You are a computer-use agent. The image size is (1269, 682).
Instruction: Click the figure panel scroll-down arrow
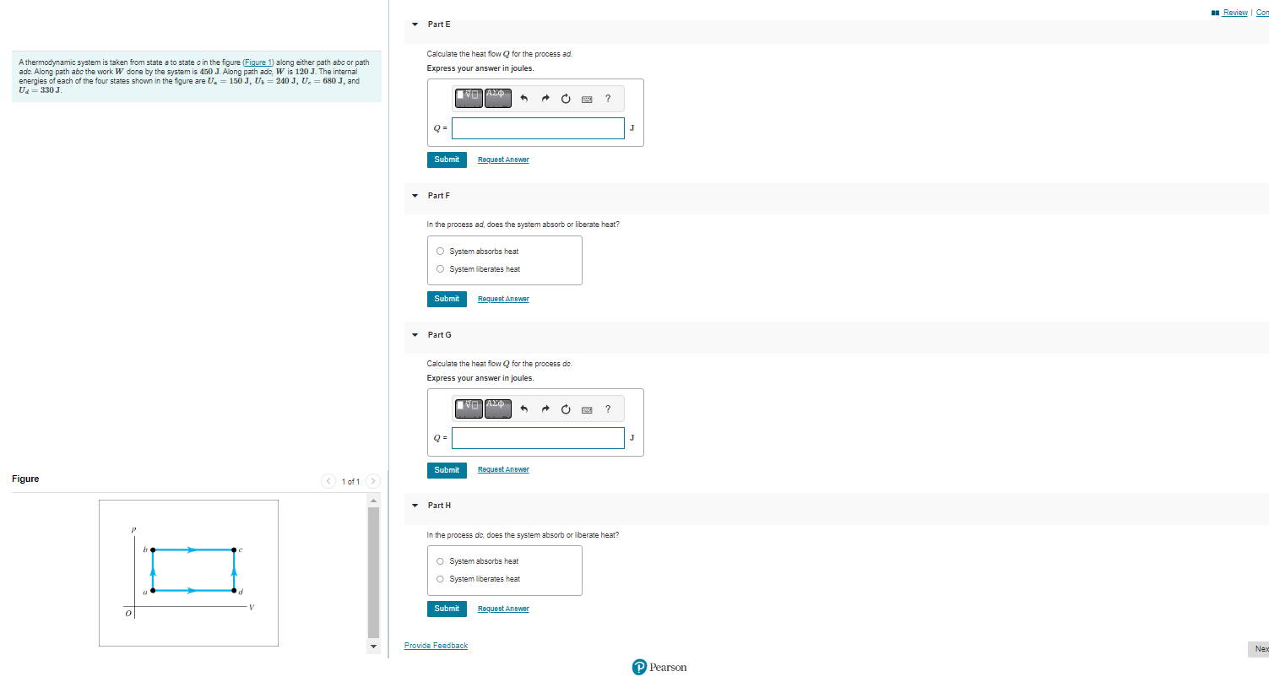tap(374, 647)
